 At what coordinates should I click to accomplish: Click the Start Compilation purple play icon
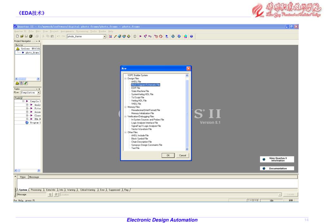click(x=141, y=36)
